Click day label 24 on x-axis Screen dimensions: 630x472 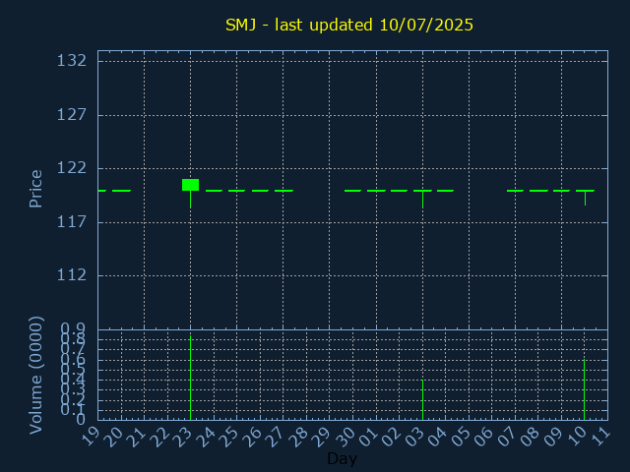click(x=208, y=436)
